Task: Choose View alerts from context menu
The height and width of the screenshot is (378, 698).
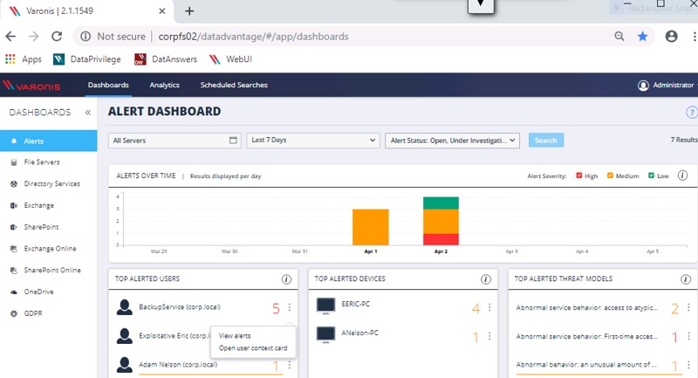Action: point(235,336)
